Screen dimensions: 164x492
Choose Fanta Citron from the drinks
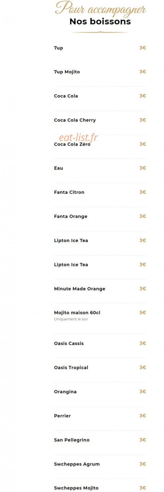click(69, 192)
